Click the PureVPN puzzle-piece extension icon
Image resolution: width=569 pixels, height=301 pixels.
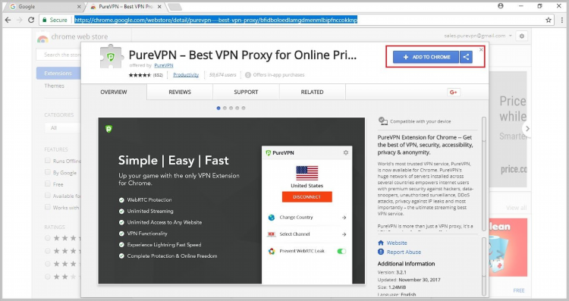click(112, 56)
